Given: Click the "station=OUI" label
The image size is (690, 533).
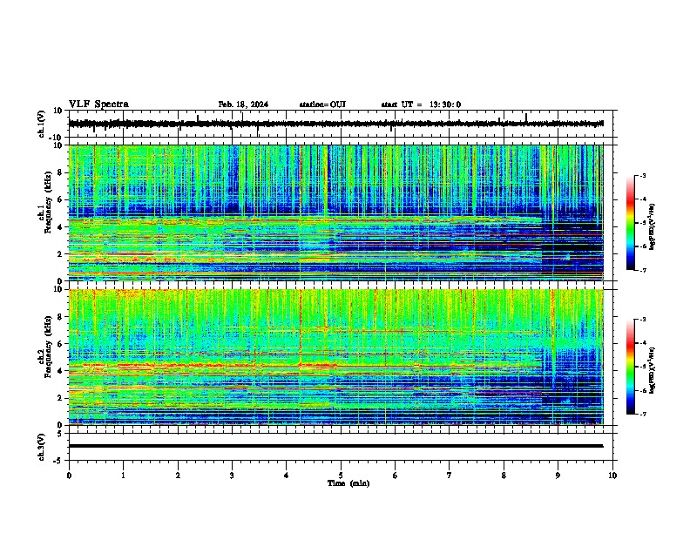Looking at the screenshot, I should (x=322, y=105).
